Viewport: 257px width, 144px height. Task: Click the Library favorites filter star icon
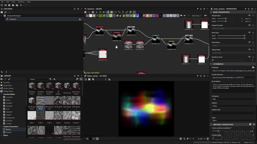[54, 79]
